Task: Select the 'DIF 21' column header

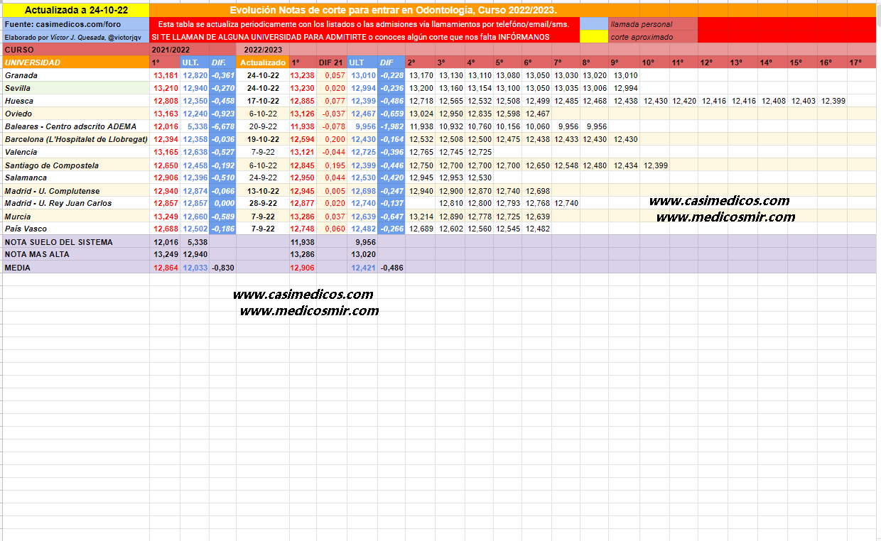Action: click(x=331, y=62)
